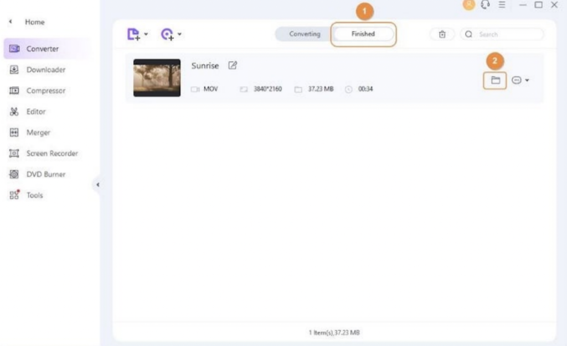
Task: Click the MOV format label
Action: (210, 89)
